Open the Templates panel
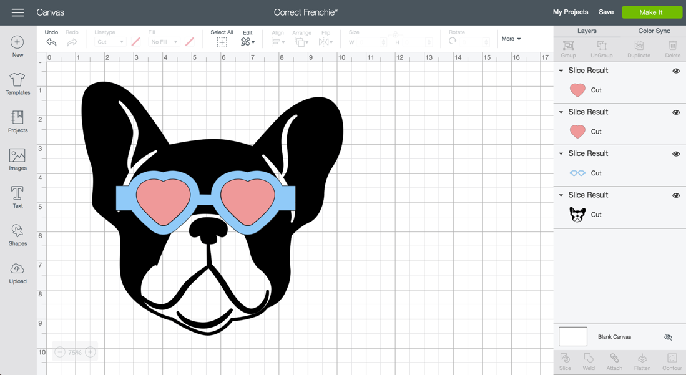This screenshot has height=375, width=686. click(x=17, y=84)
